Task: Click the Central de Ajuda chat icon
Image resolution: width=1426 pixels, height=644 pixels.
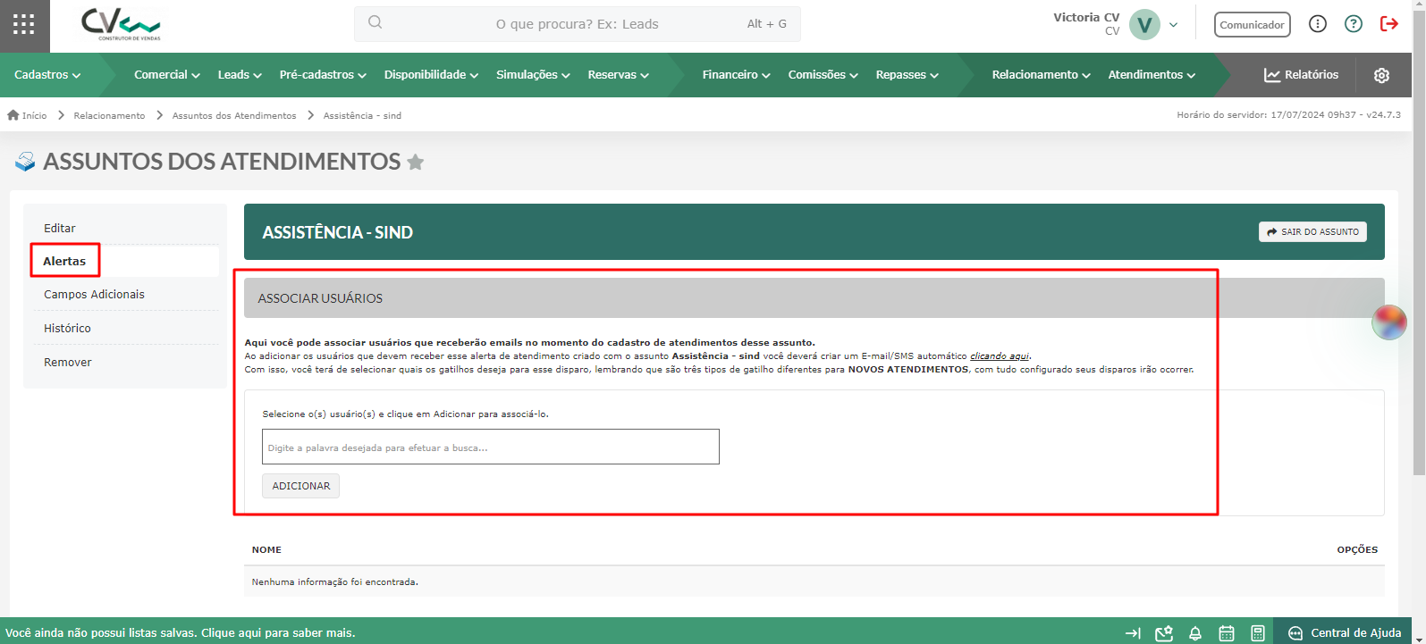Action: point(1295,633)
